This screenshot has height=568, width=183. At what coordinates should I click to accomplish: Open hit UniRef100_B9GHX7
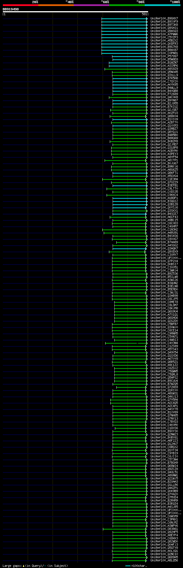[164, 18]
